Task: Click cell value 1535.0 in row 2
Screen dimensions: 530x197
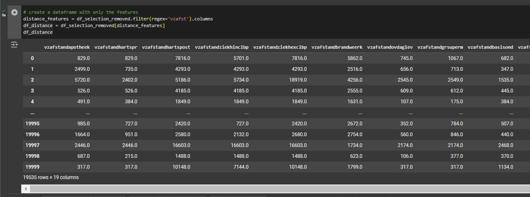Action: pyautogui.click(x=505, y=80)
